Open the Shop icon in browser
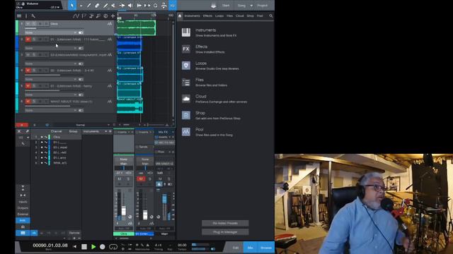This screenshot has height=254, width=453. pos(186,116)
